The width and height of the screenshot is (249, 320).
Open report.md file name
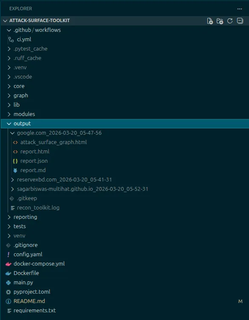(x=33, y=170)
